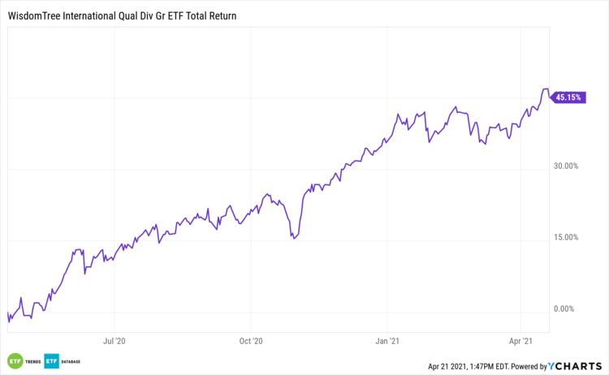Click the line's starting point at far left
Viewport: 609px width, 375px height.
(x=7, y=313)
